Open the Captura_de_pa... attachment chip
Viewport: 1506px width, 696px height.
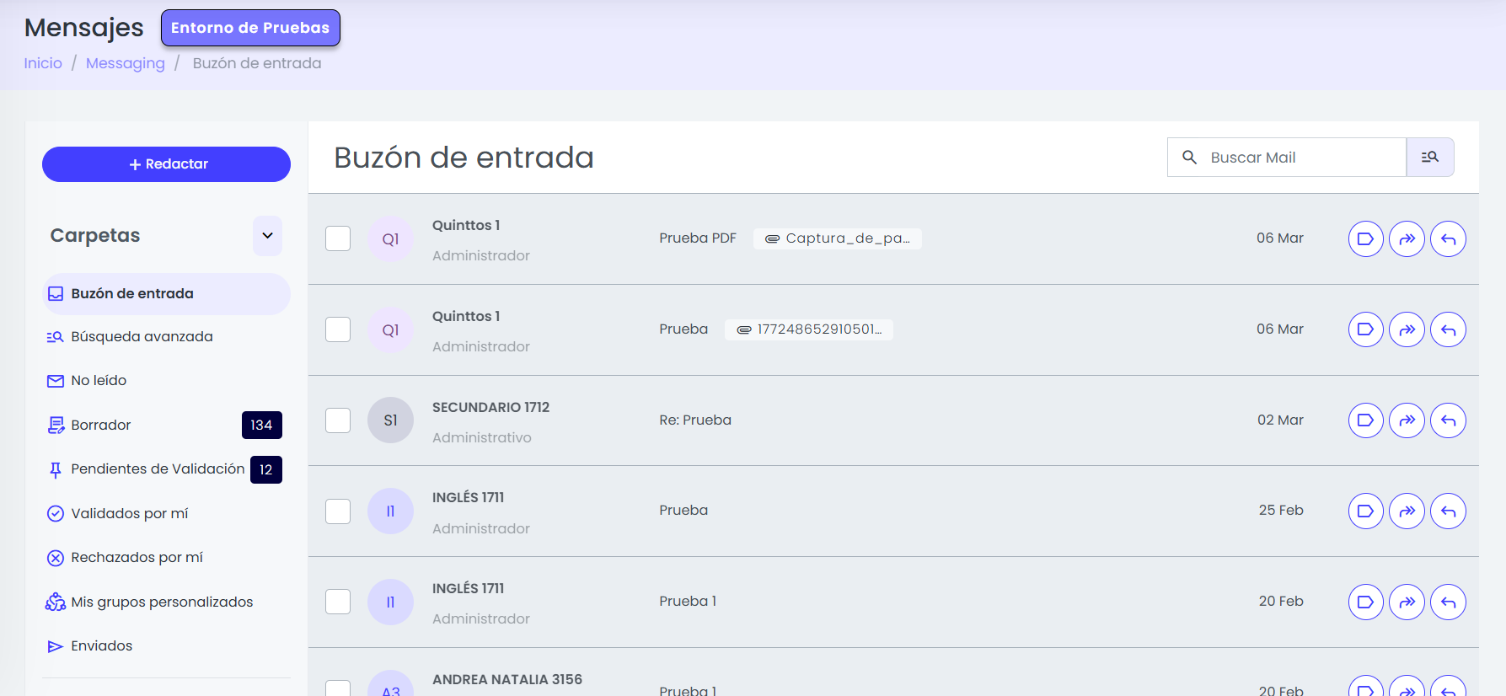pyautogui.click(x=838, y=238)
